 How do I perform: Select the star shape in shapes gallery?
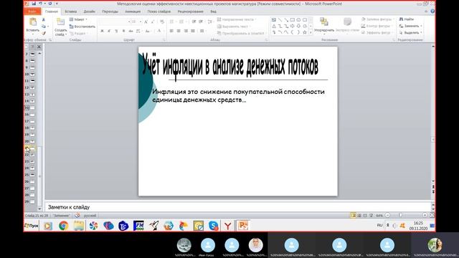pyautogui.click(x=305, y=32)
